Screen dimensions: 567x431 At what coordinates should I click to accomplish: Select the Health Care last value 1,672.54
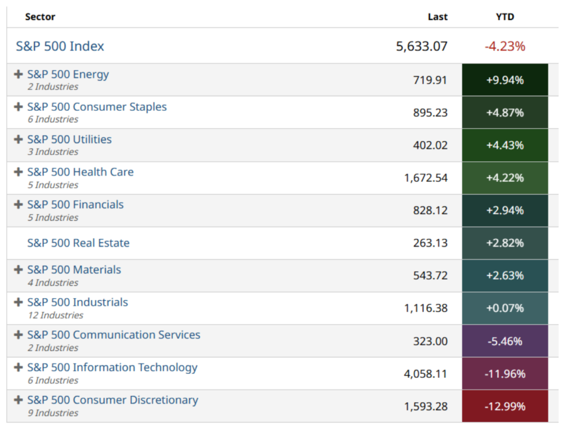[x=426, y=178]
